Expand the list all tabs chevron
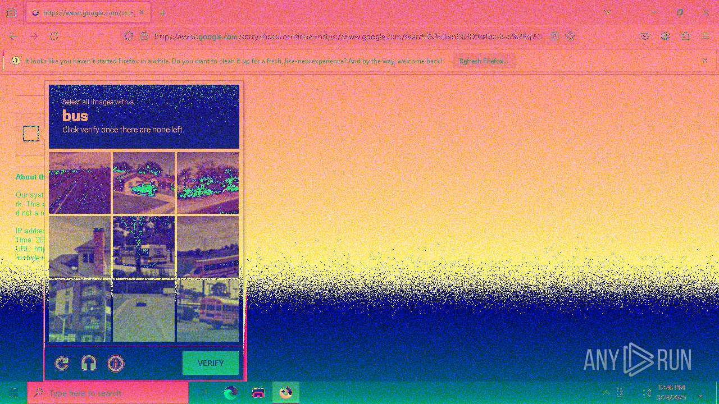 click(x=608, y=12)
